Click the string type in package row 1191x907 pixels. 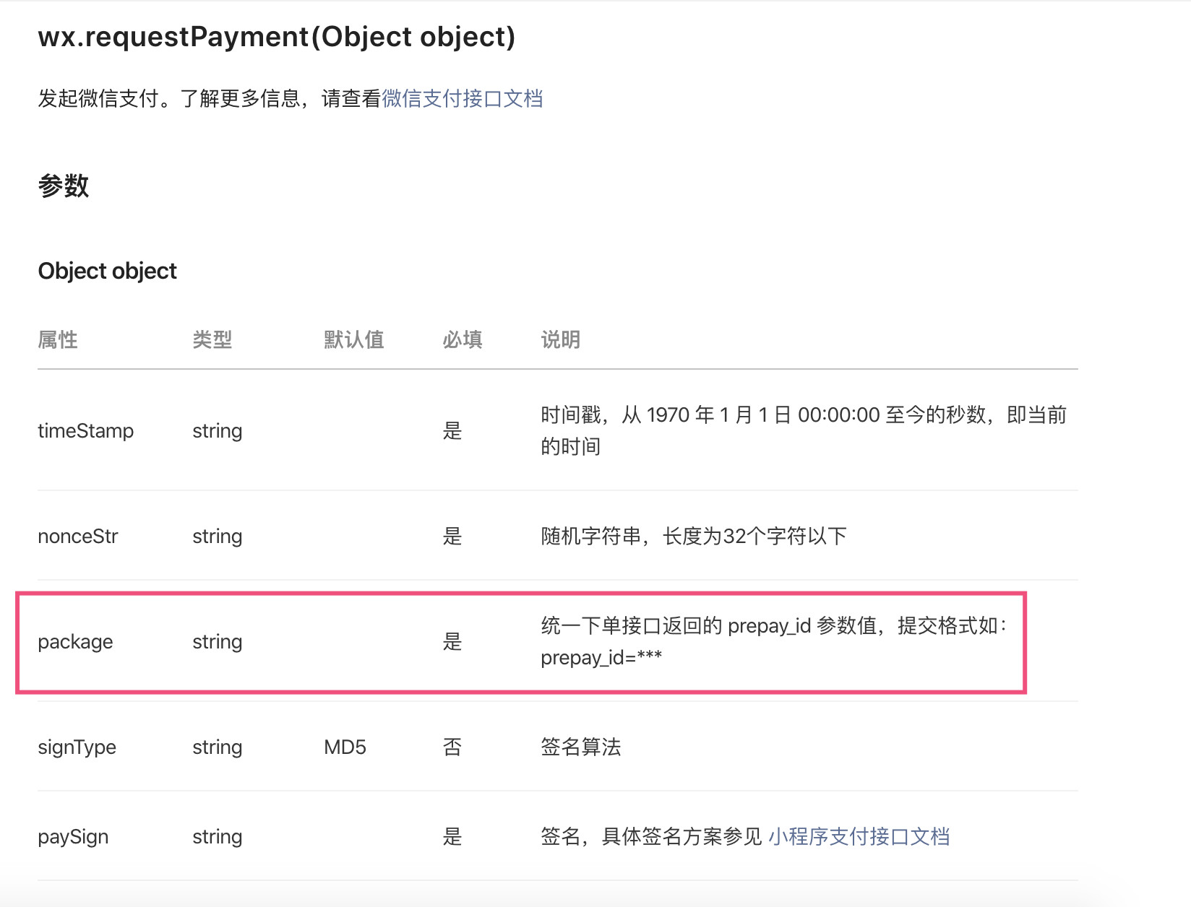(218, 641)
